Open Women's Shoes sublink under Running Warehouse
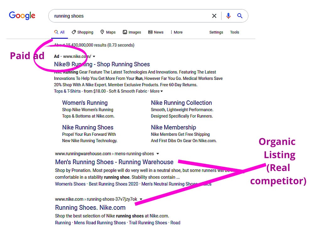 tap(70, 184)
